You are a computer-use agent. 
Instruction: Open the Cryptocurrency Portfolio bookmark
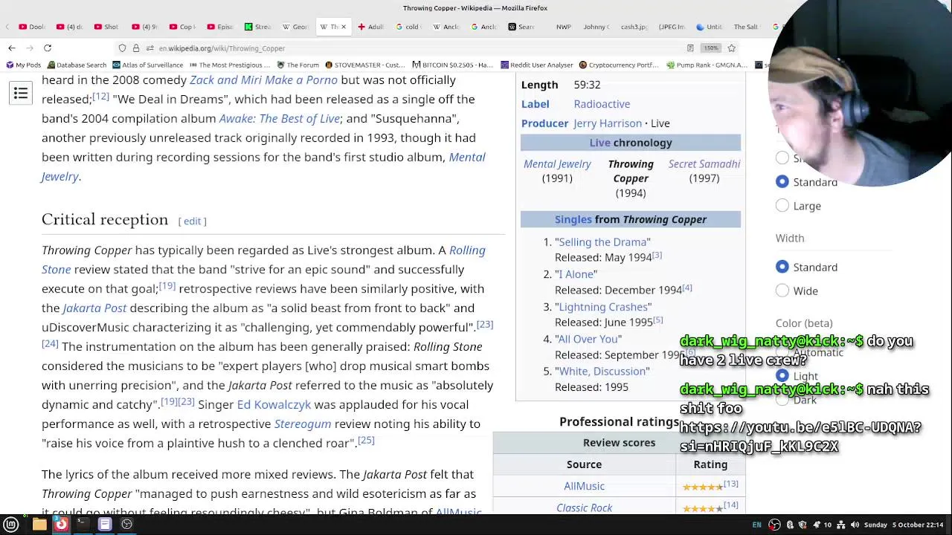620,65
